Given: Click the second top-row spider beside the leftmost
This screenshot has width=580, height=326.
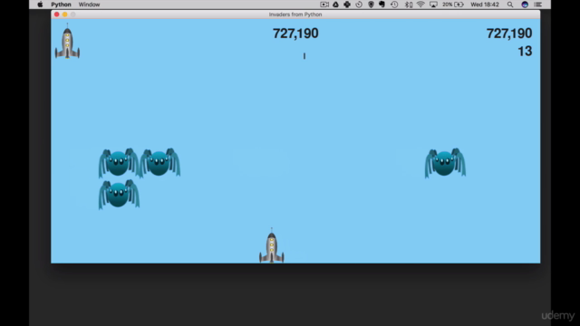Looking at the screenshot, I should [159, 163].
